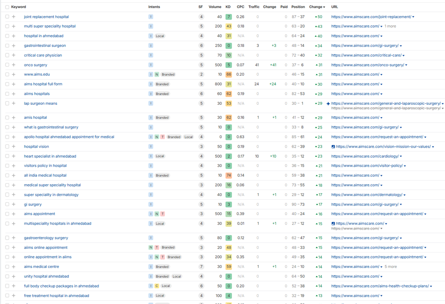
Task: Click '5 more' URLs link
Action: [x=391, y=267]
